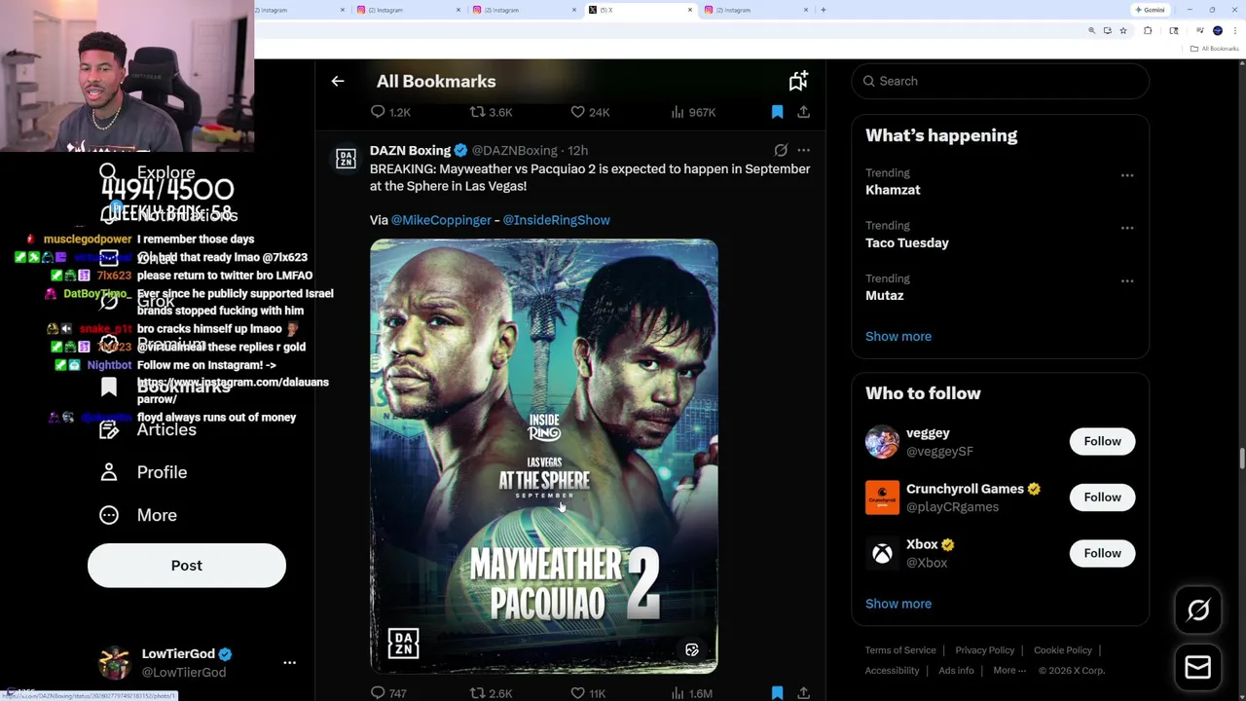Open options for the Taco Tuesday trend

click(1126, 228)
